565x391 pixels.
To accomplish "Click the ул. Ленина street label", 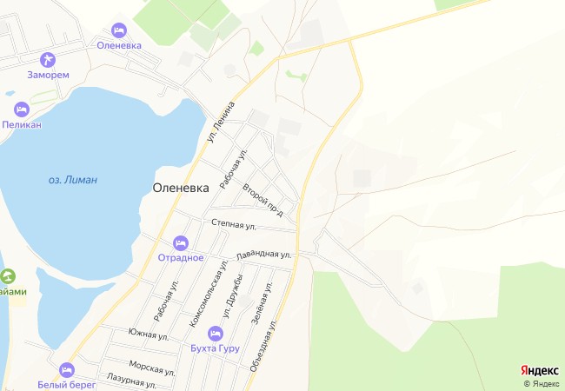I will (222, 122).
